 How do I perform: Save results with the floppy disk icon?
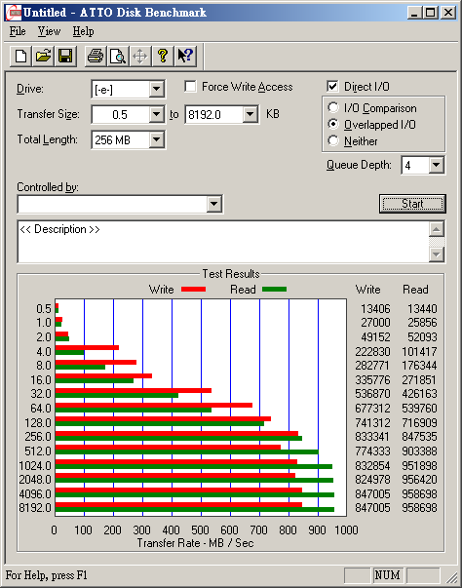(65, 57)
